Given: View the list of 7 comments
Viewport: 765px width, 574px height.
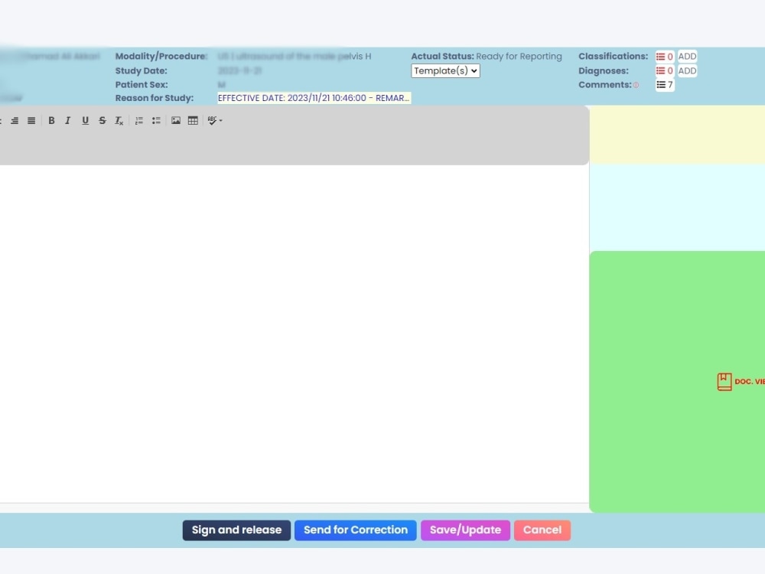Looking at the screenshot, I should [x=662, y=84].
